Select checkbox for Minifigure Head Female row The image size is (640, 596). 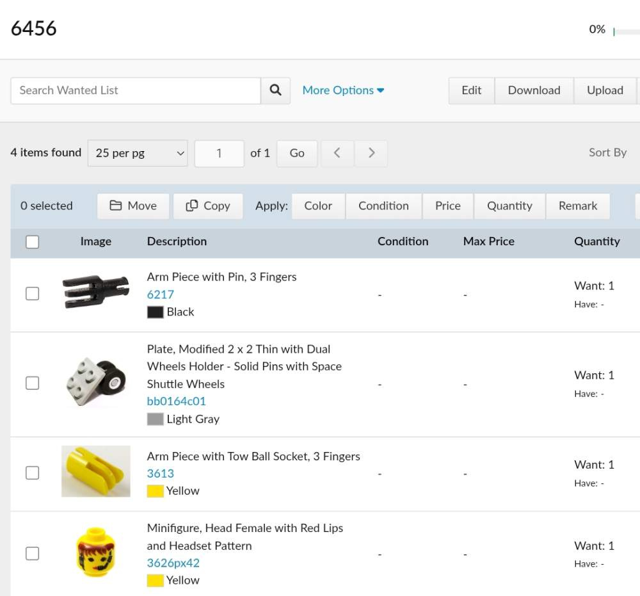click(x=32, y=554)
